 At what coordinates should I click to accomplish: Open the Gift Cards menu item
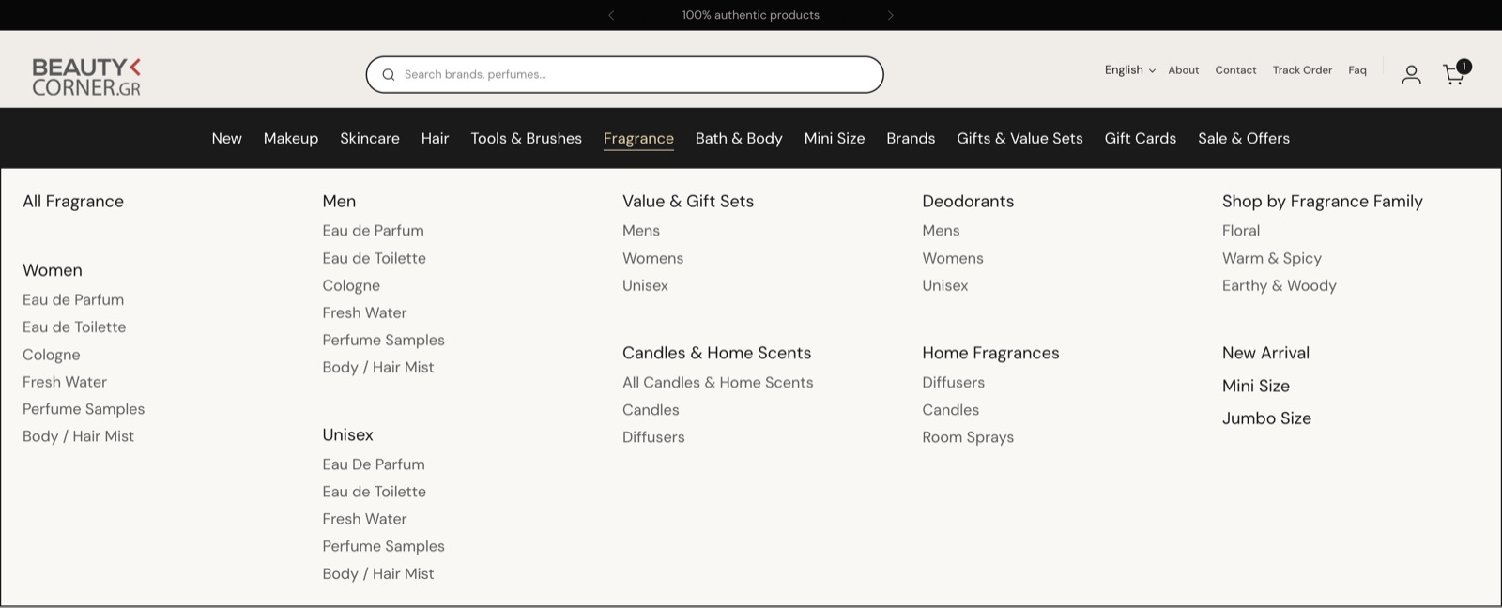pyautogui.click(x=1141, y=138)
